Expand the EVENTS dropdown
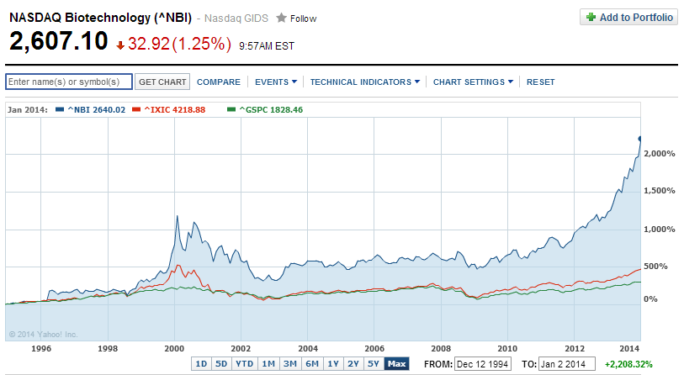The image size is (684, 375). 276,82
